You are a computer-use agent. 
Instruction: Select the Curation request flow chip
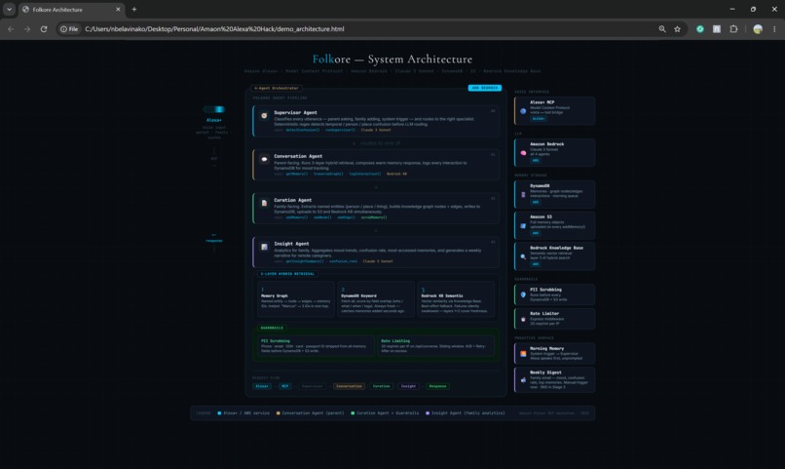coord(381,386)
